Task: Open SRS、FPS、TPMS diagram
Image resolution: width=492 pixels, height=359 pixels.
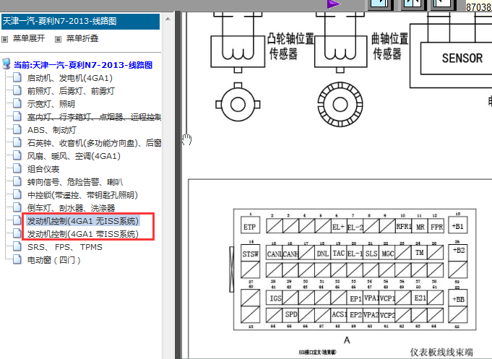Action: pos(64,247)
